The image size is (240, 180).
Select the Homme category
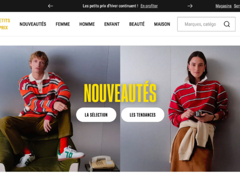(x=87, y=24)
